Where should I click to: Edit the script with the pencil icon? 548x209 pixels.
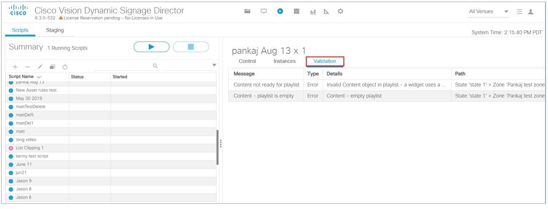pos(40,67)
